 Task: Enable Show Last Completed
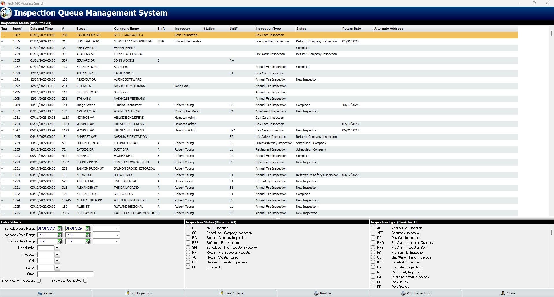[x=85, y=281]
